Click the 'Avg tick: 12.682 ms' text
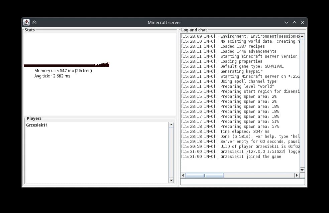Screen dimensions: 329x213 point(52,76)
